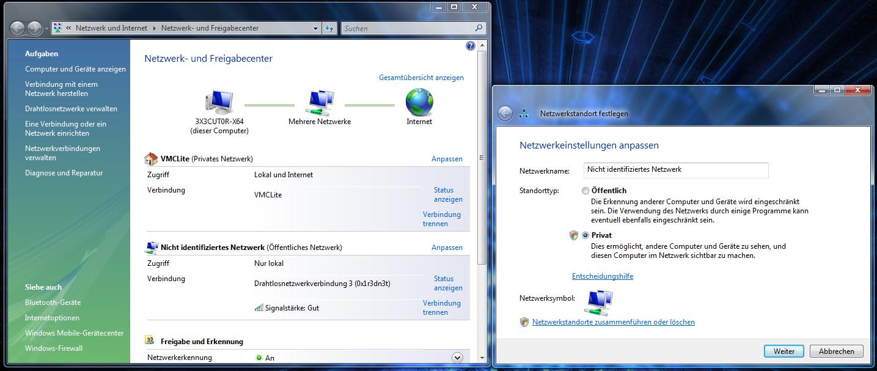The image size is (877, 371).
Task: Click the forward arrow in Network Center window
Action: pyautogui.click(x=34, y=28)
